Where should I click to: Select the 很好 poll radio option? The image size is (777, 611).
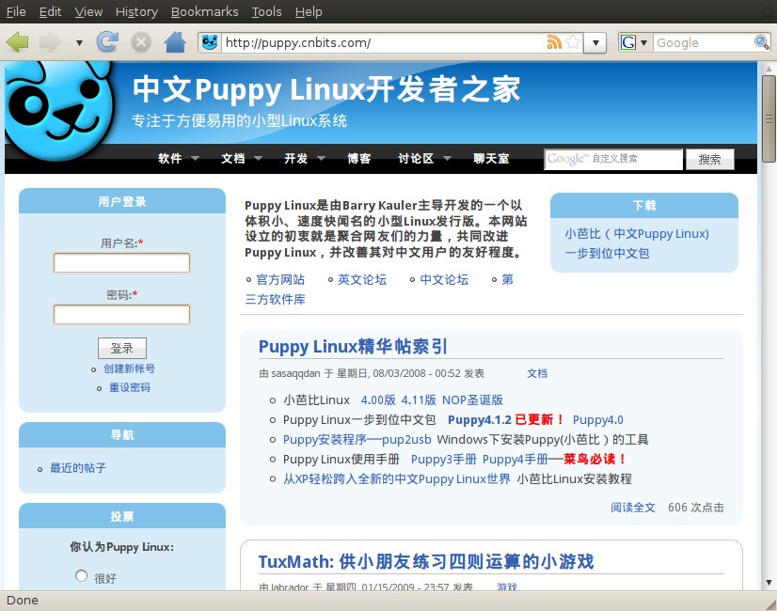pyautogui.click(x=81, y=576)
